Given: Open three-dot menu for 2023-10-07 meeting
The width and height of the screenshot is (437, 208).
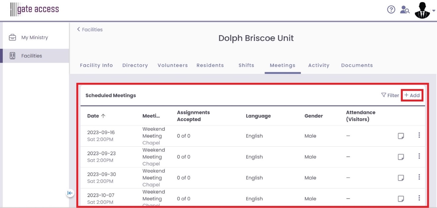Looking at the screenshot, I should [419, 198].
